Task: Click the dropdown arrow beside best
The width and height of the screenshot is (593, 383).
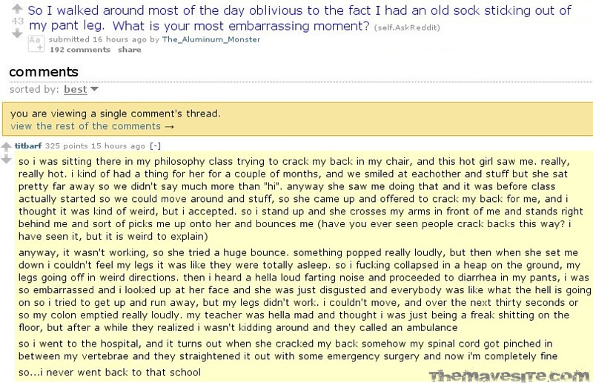Action: pos(95,89)
